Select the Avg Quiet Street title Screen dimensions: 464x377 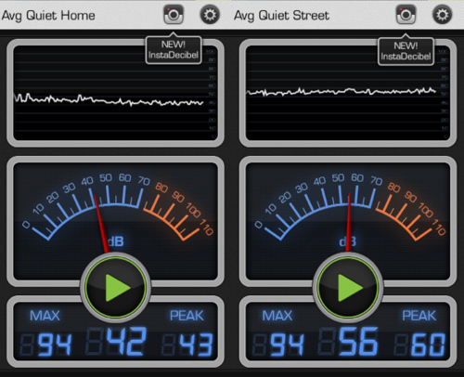(281, 15)
